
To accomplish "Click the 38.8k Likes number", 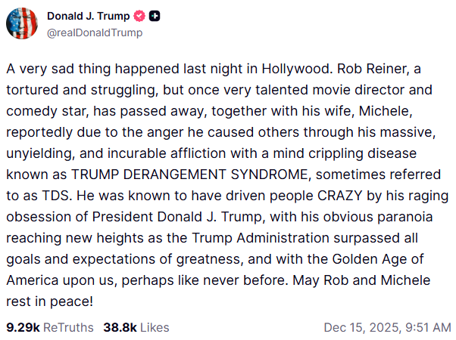I will pyautogui.click(x=120, y=327).
